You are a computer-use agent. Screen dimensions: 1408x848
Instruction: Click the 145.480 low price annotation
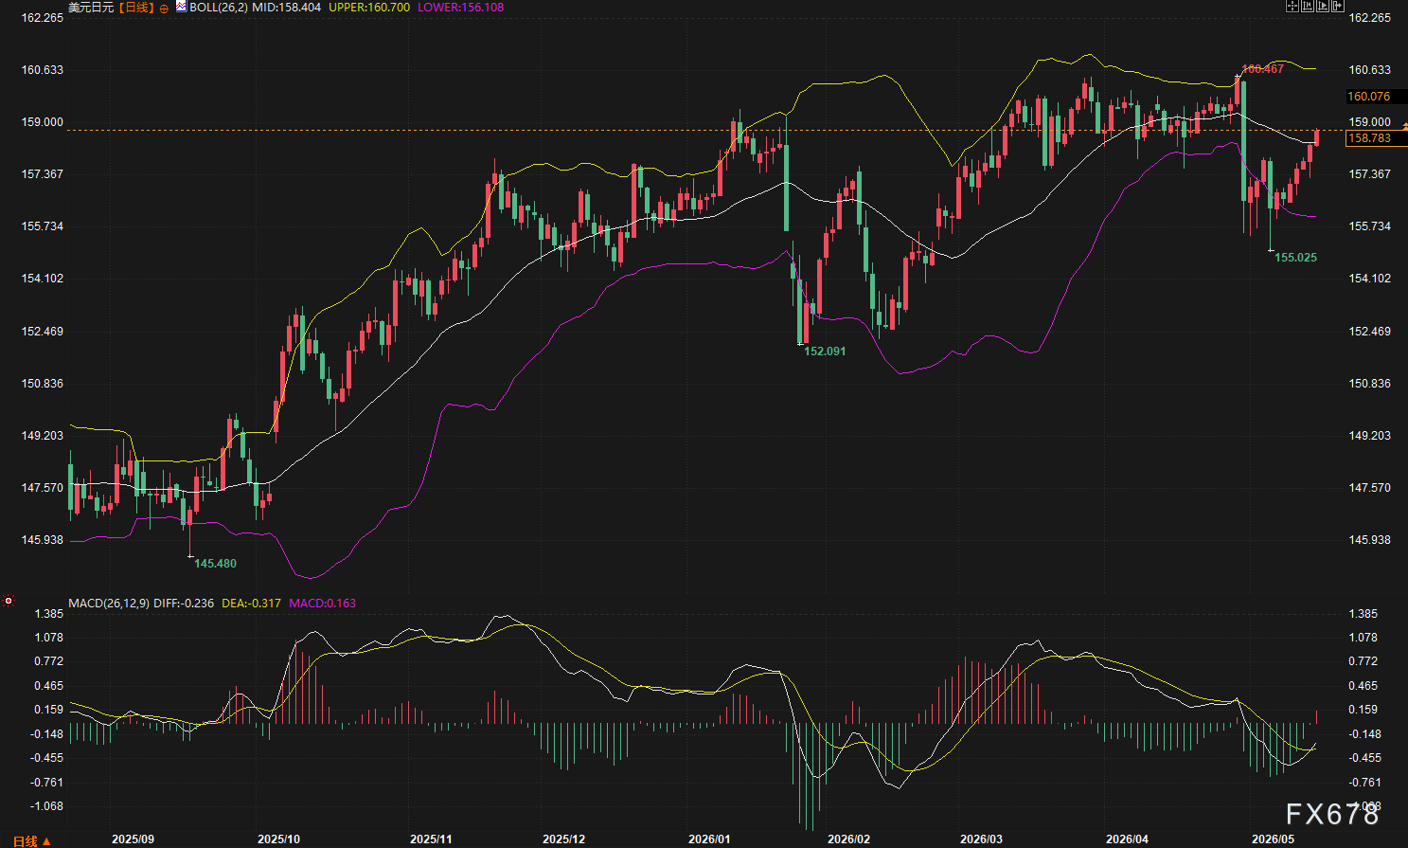click(x=215, y=564)
